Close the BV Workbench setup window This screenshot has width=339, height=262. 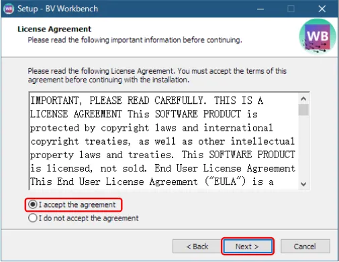point(322,9)
